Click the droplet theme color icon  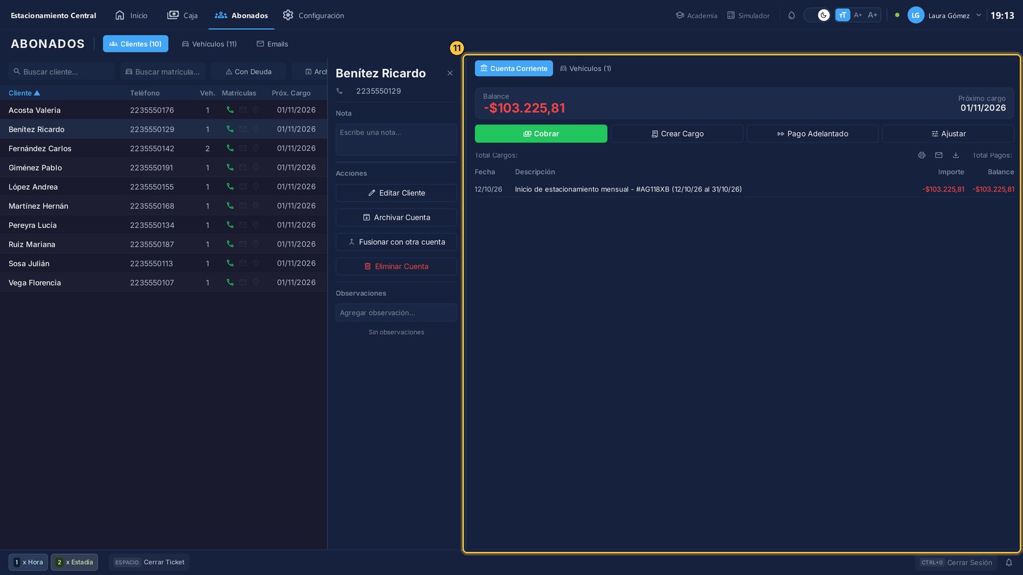(792, 15)
